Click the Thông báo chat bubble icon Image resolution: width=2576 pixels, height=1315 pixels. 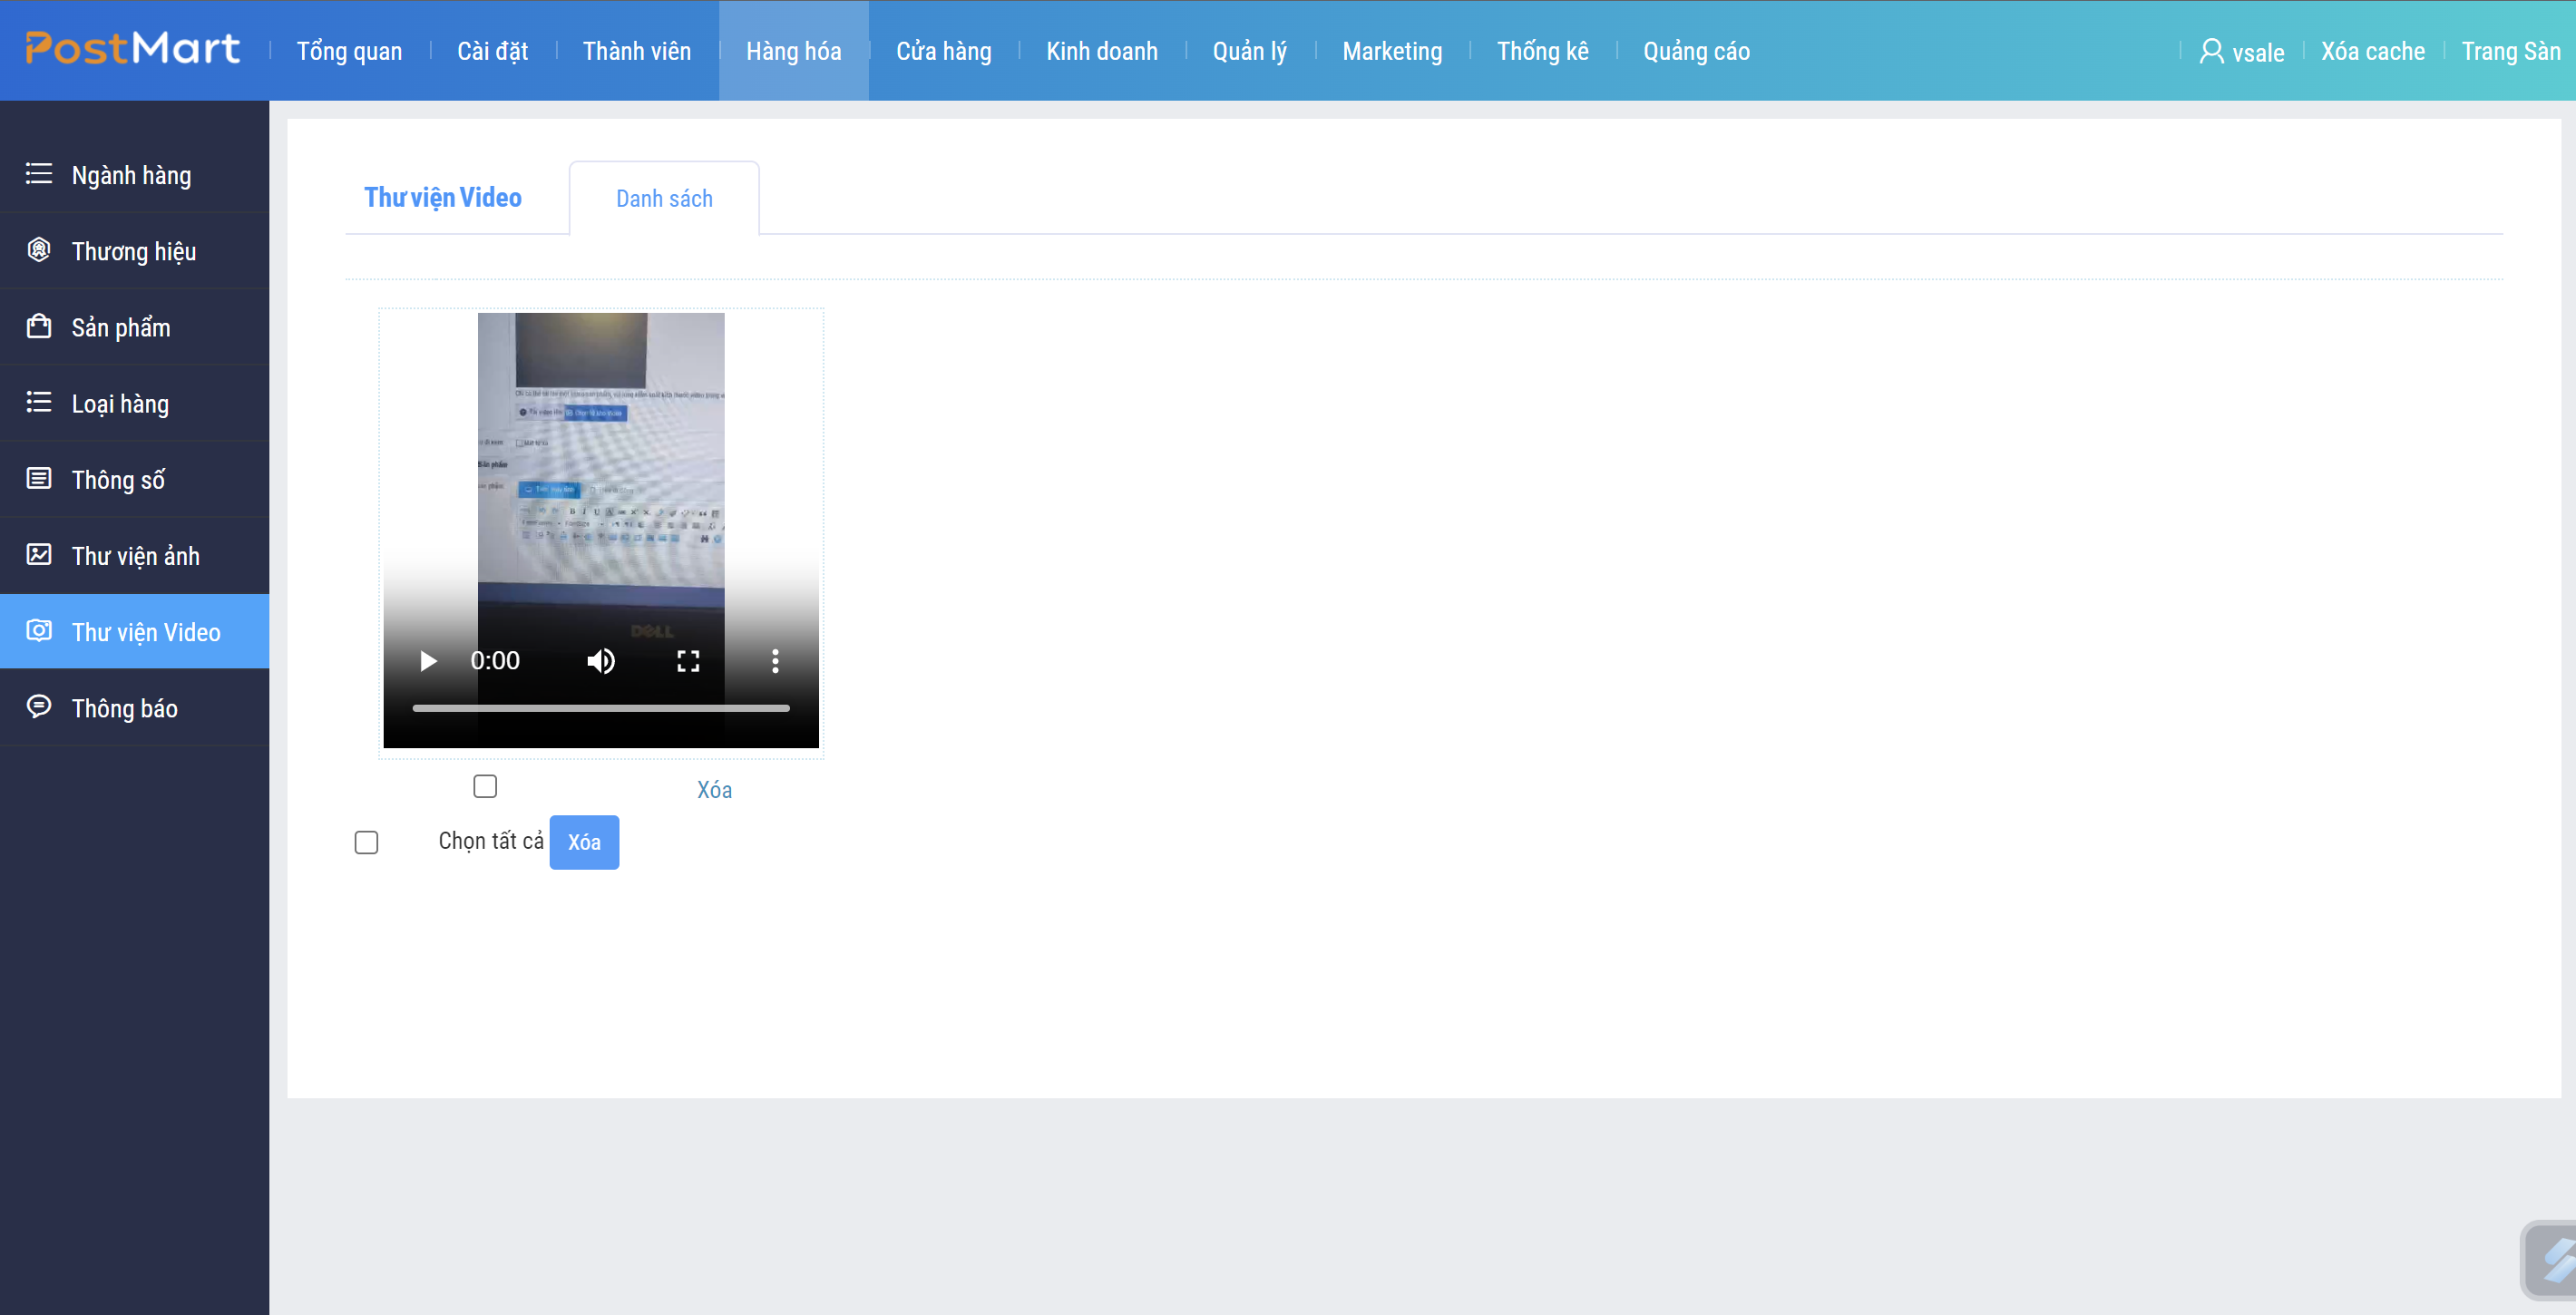pos(39,707)
